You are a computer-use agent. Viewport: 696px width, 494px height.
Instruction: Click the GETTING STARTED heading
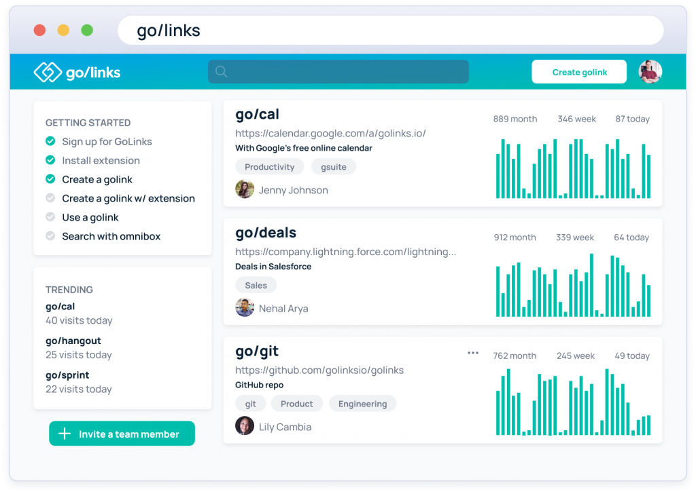click(x=88, y=123)
